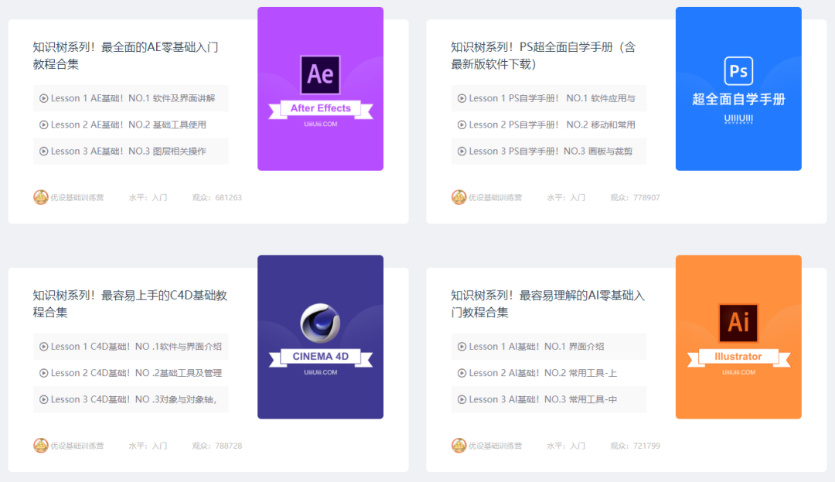
Task: Click the Illustrator ribbon banner label
Action: click(738, 357)
